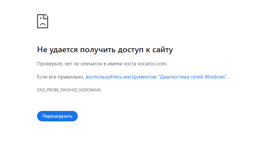Screen dimensions: 269x146
Task: Click the sad page error icon
Action: click(x=42, y=21)
